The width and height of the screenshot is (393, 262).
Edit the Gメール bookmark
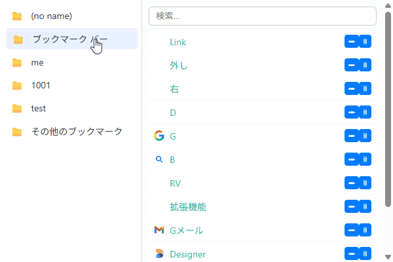(x=351, y=230)
